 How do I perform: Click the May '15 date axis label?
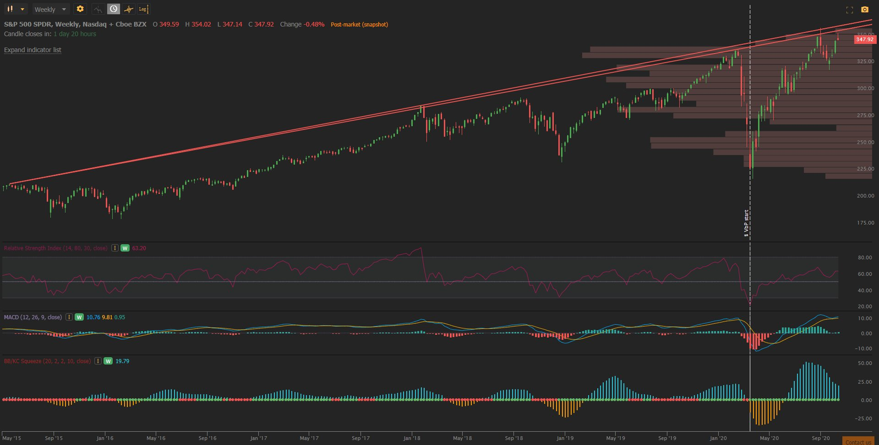(x=11, y=438)
